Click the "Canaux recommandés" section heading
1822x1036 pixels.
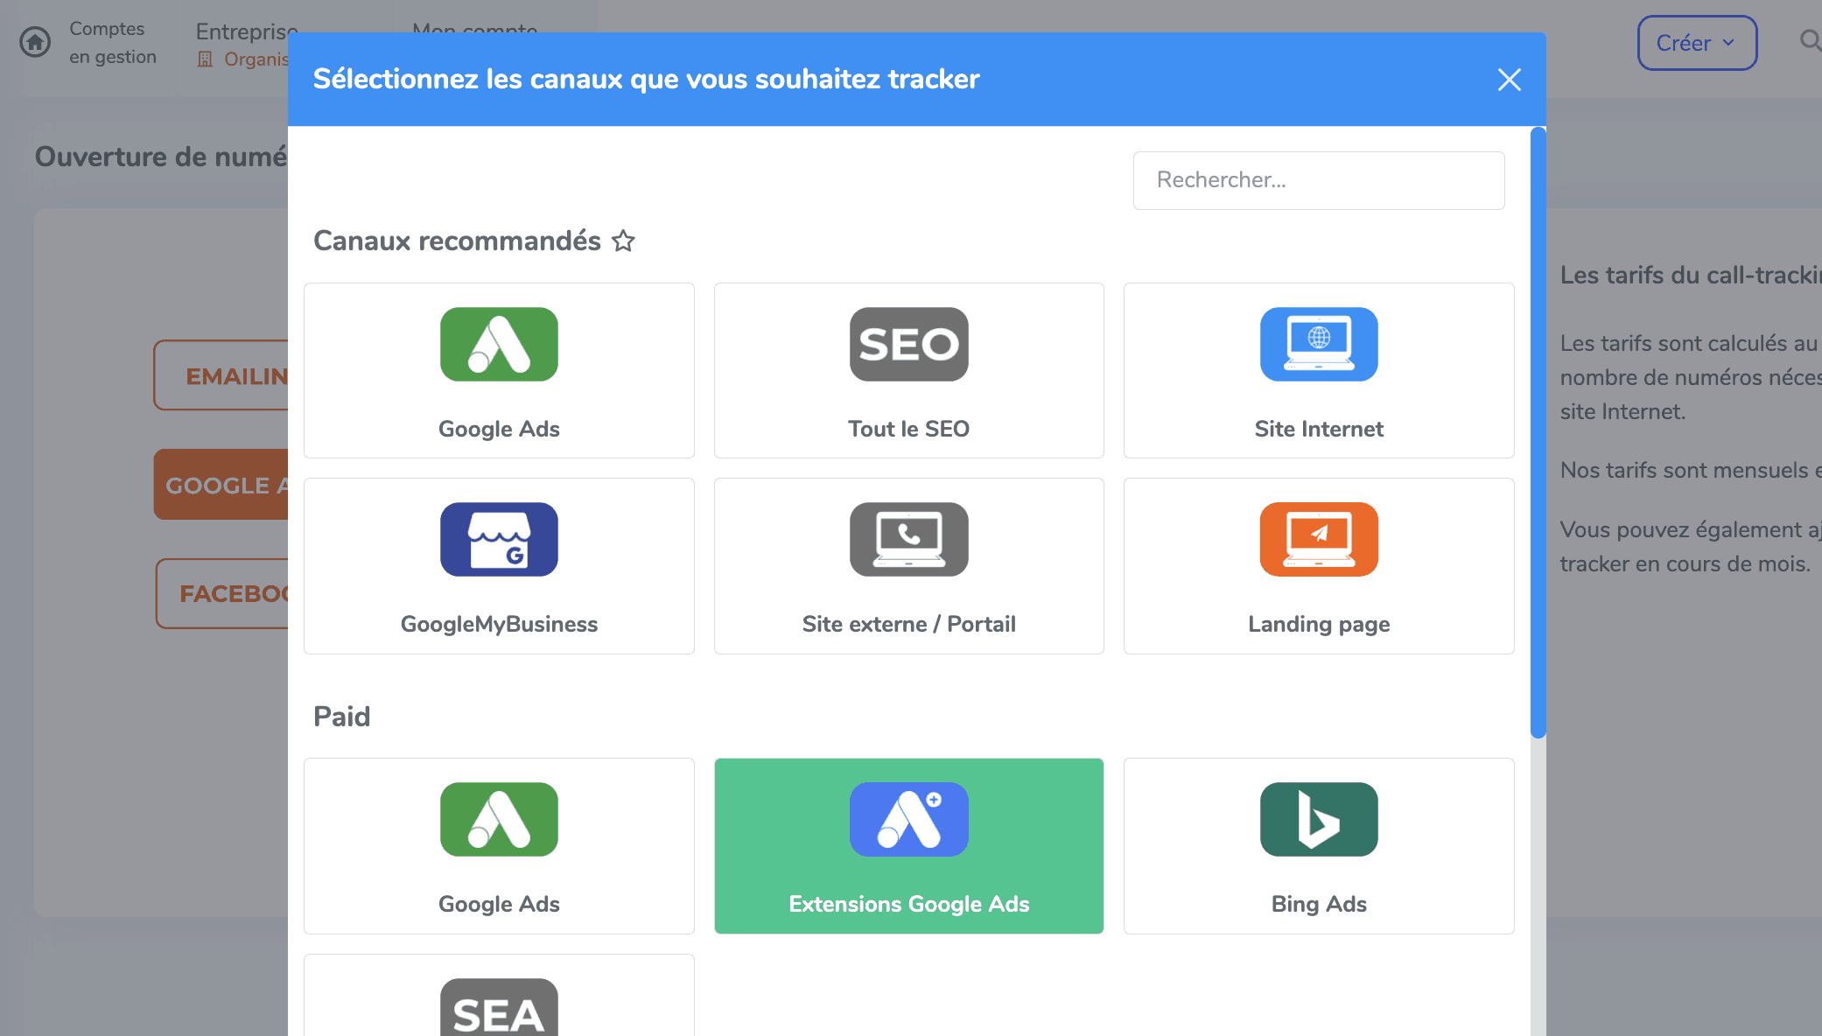[457, 241]
